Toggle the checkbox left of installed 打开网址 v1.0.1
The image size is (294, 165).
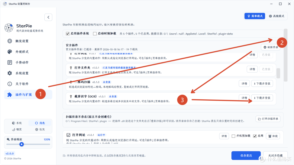68,135
